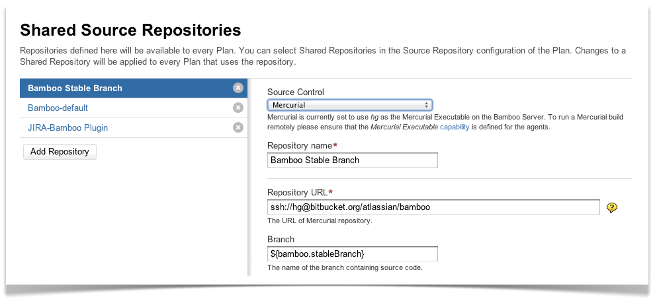Click the Shared Source Repositories heading
This screenshot has height=307, width=659.
point(131,30)
